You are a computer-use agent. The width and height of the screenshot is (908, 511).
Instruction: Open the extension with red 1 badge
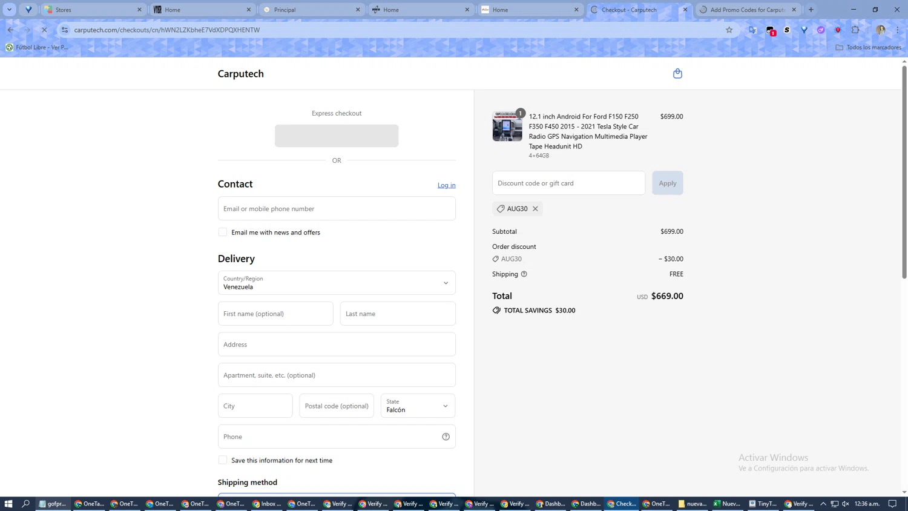click(771, 30)
